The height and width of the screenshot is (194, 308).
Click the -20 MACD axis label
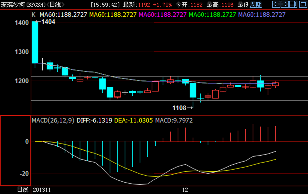pos(24,174)
